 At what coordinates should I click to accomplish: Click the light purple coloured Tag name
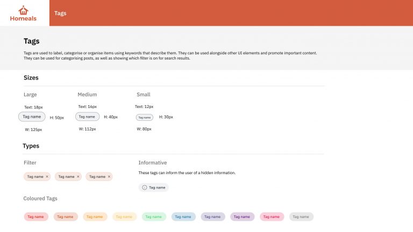pyautogui.click(x=213, y=217)
